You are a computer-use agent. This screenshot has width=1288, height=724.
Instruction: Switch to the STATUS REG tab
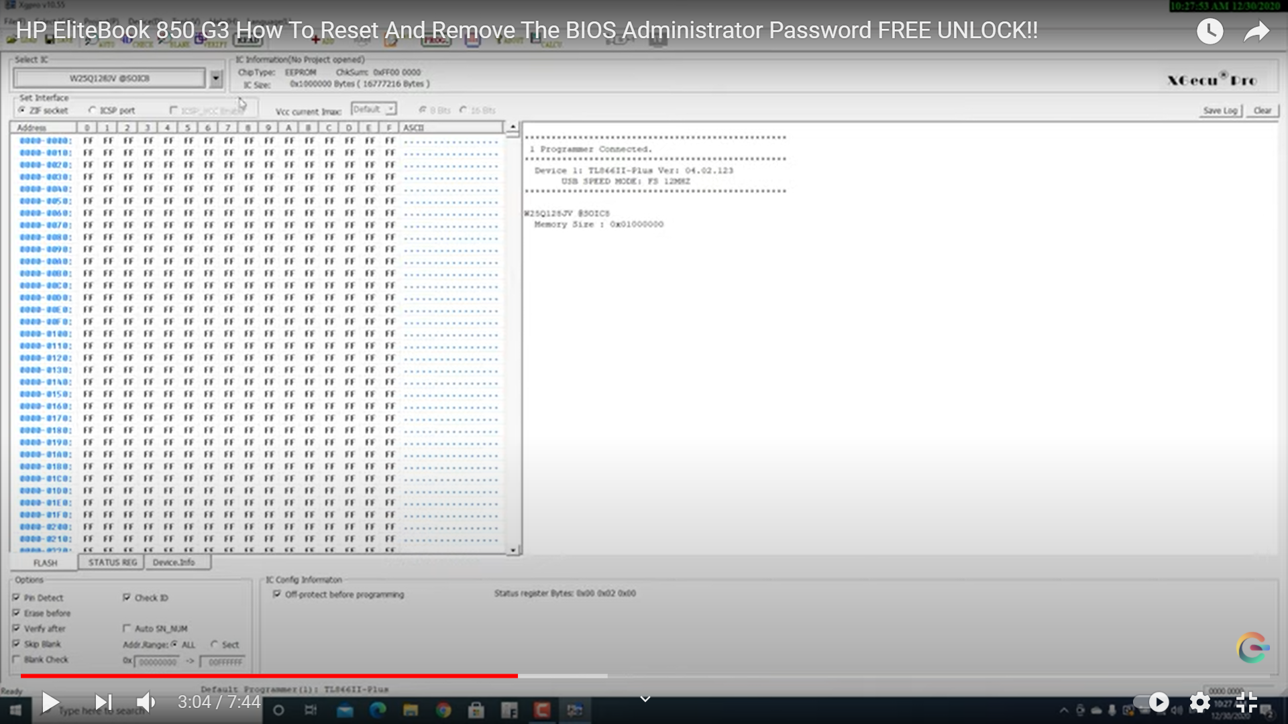point(112,562)
